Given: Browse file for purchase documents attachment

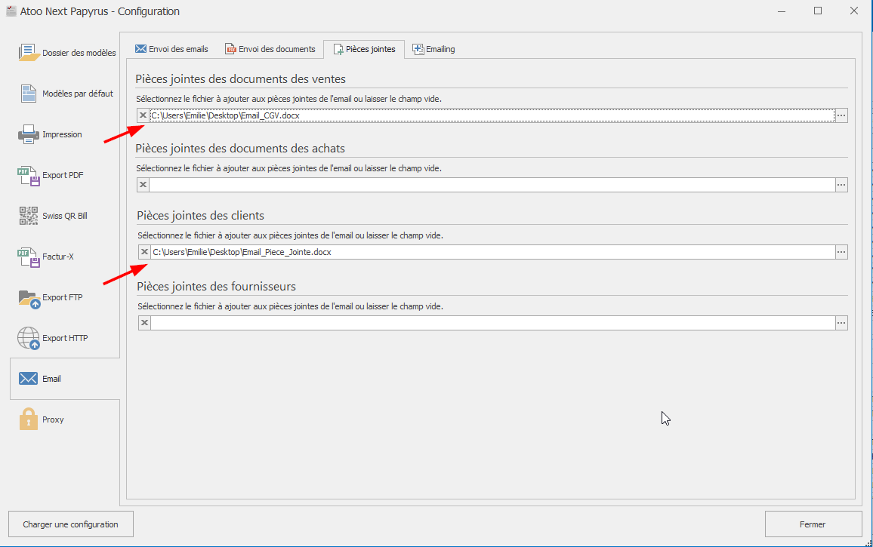Looking at the screenshot, I should click(841, 185).
